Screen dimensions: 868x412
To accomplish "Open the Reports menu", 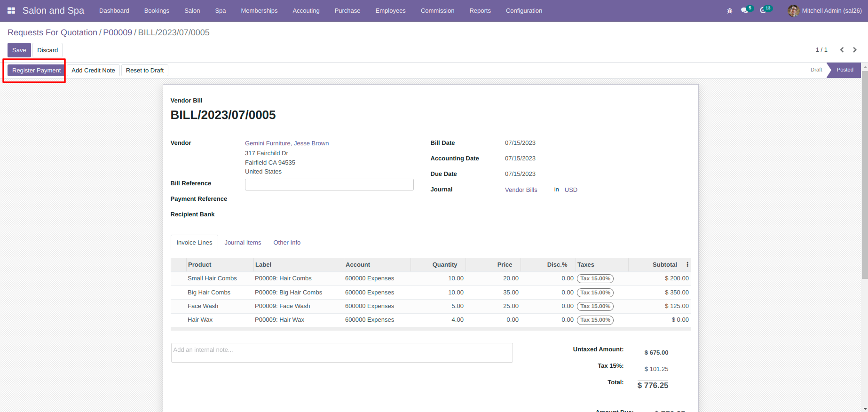I will point(480,10).
